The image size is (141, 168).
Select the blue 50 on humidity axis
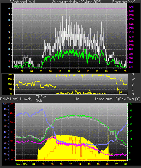click(x=5, y=132)
